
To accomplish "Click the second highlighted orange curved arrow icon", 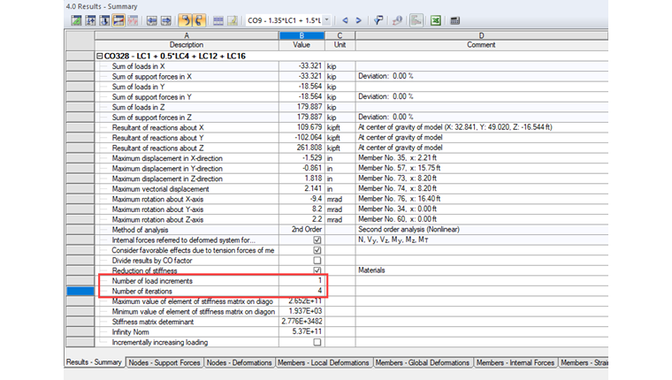I will (x=199, y=20).
